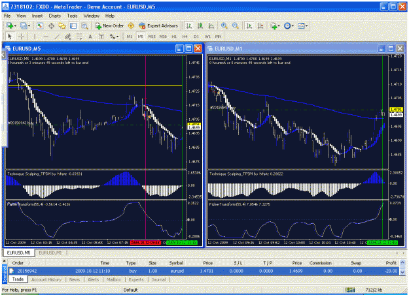Select the equidistant channel tool
Image resolution: width=409 pixels, height=295 pixels.
68,37
